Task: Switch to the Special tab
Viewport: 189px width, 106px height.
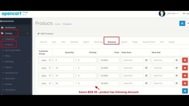Action: click(x=124, y=42)
